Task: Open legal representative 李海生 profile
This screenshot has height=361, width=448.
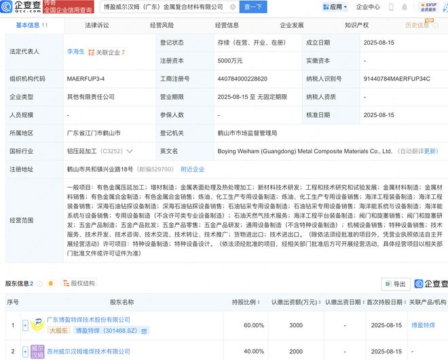Action: coord(76,51)
